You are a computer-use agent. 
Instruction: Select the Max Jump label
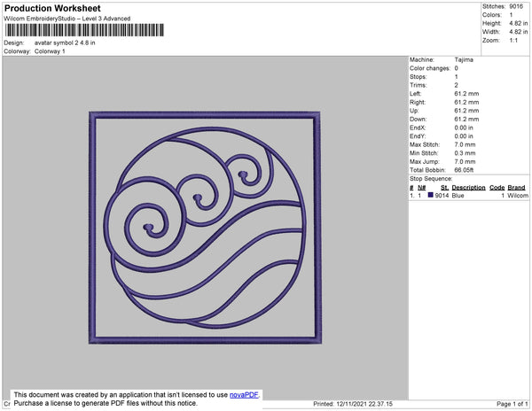pyautogui.click(x=424, y=161)
